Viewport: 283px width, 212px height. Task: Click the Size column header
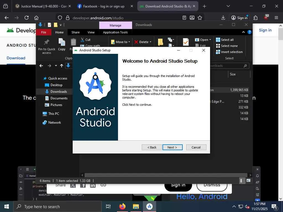coord(239,74)
